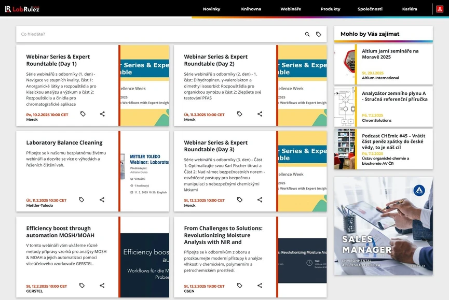Open Podcast CHEmic #45 article
Screen dimensions: 449x300
tap(393, 140)
